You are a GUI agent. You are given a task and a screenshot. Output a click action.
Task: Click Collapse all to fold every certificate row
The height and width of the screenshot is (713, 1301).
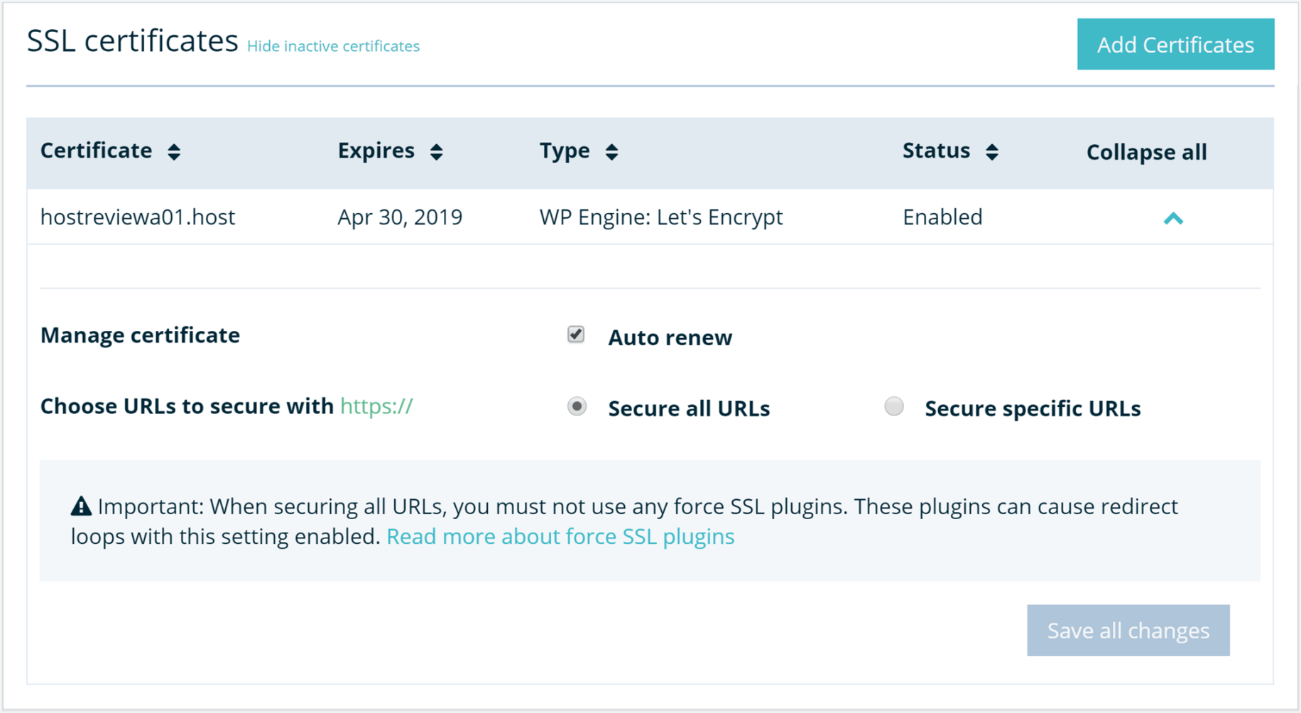[x=1145, y=151]
